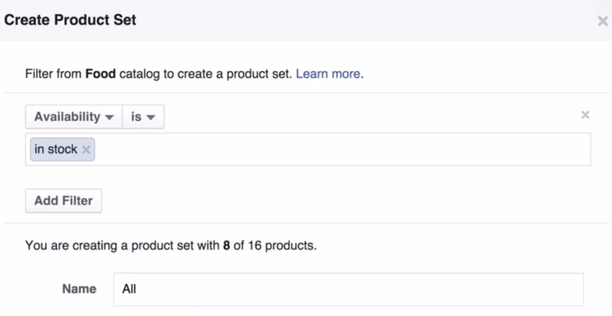Click the "Filter from" instruction text

53,75
